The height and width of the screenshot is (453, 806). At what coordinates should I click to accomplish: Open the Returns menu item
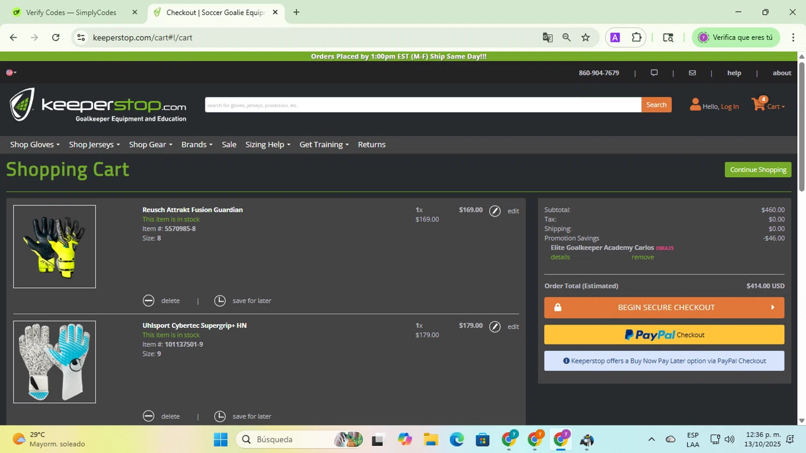click(x=372, y=145)
